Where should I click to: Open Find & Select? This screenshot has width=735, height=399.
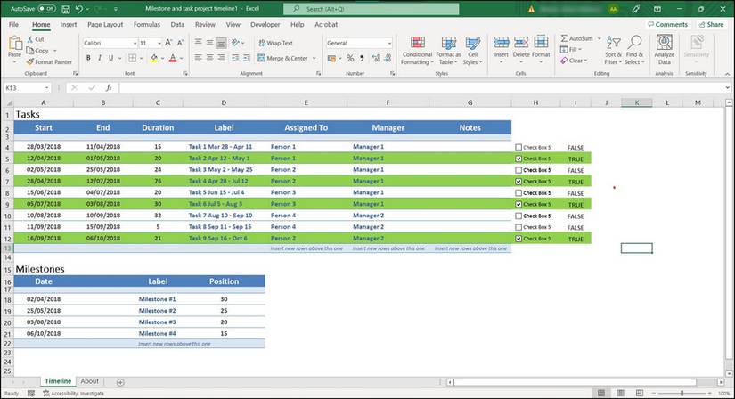634,50
